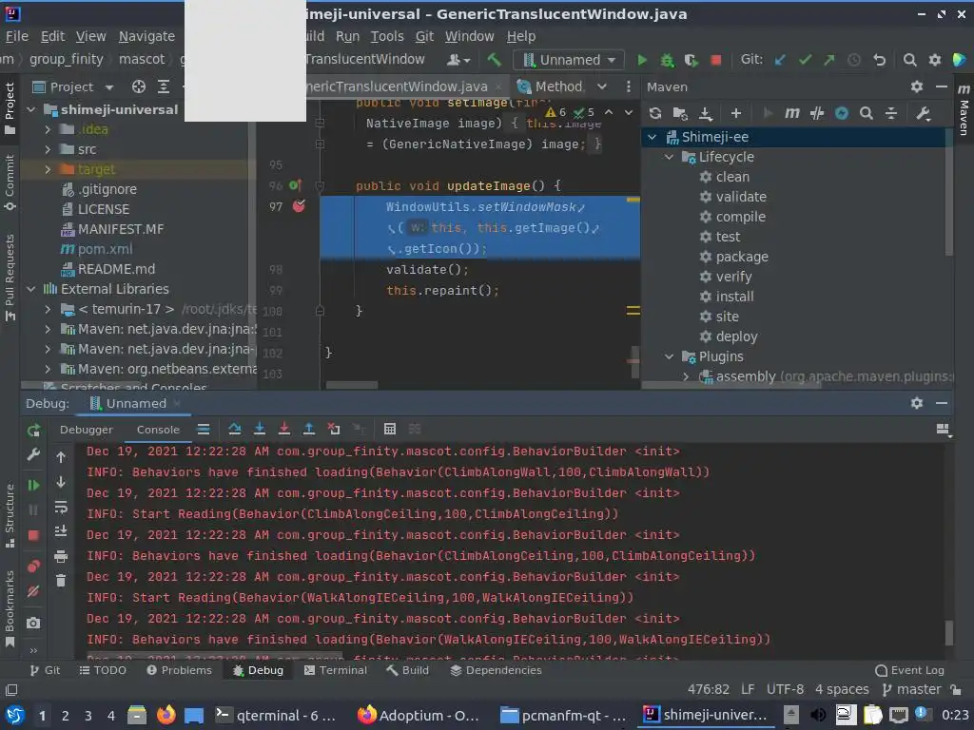This screenshot has width=974, height=730.
Task: Add a Maven project with plus icon
Action: click(736, 113)
